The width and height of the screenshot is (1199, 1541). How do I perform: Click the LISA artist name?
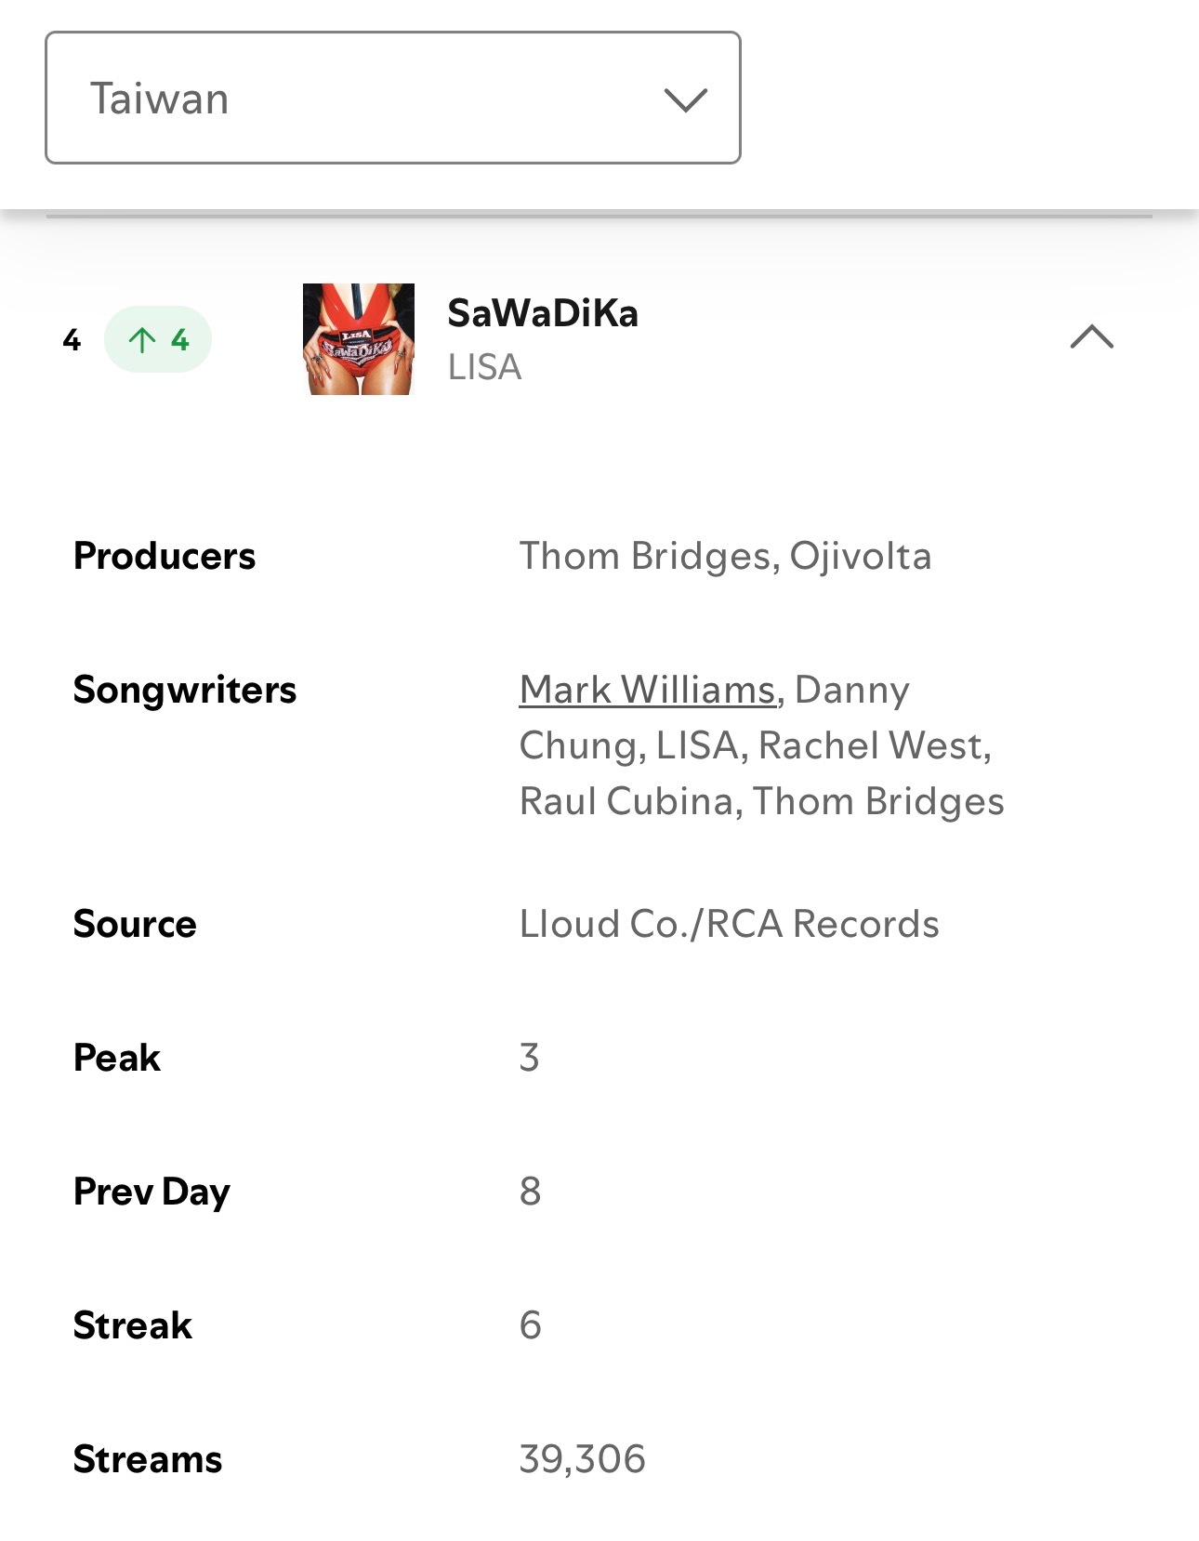[x=484, y=367]
